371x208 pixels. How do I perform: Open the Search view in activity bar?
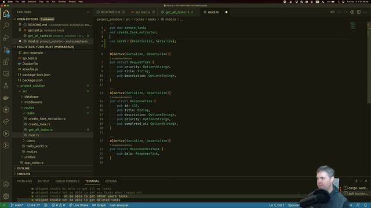point(6,25)
